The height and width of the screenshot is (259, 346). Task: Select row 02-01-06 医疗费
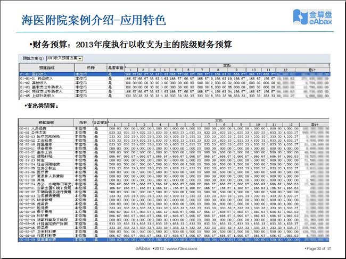174,172
